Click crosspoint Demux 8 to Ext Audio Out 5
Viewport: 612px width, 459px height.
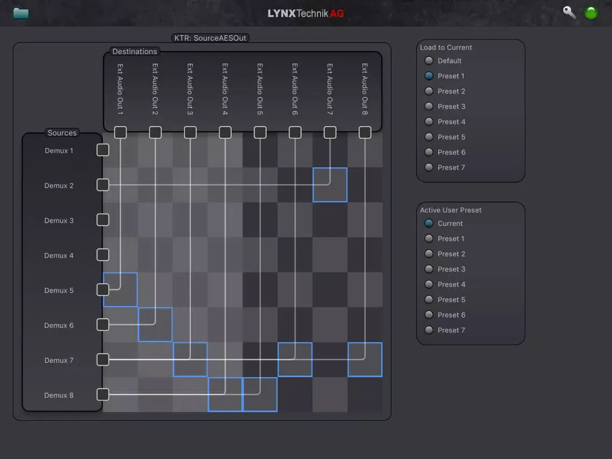click(260, 394)
